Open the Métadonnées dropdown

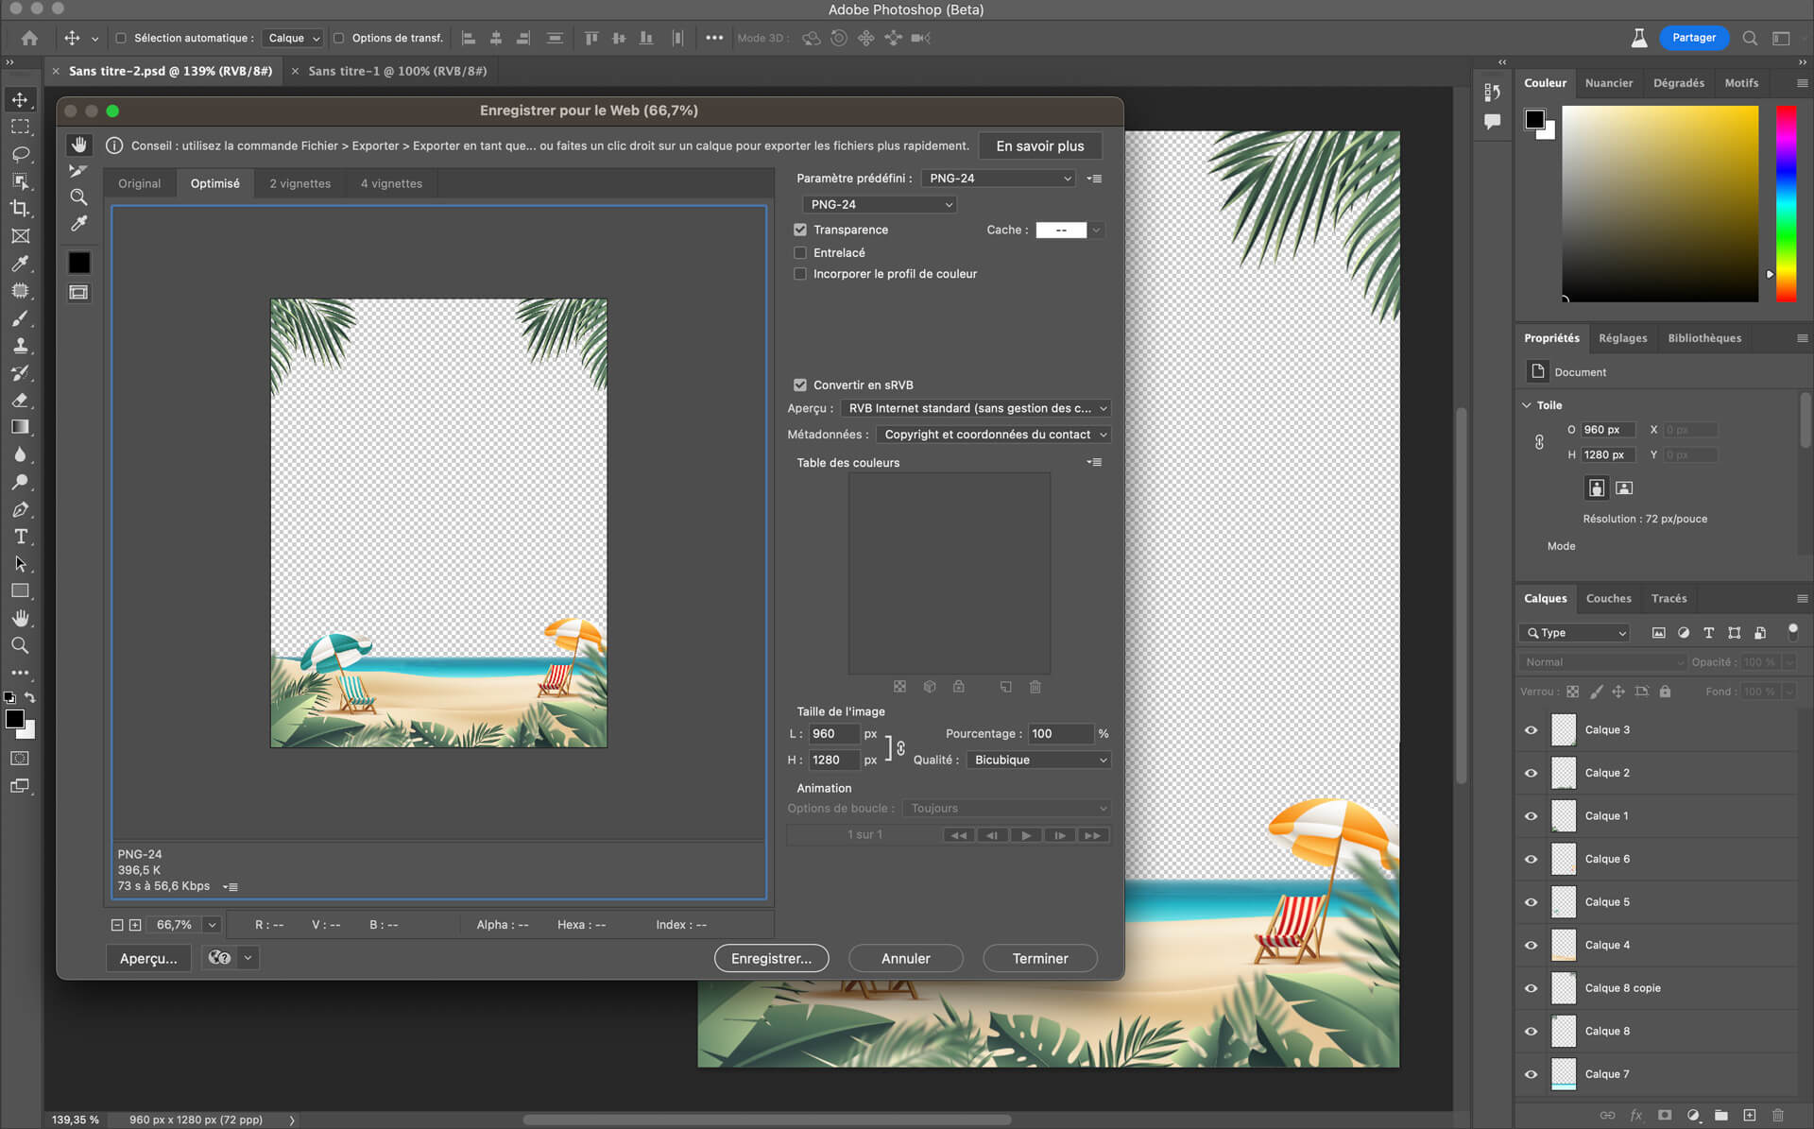[x=993, y=435]
